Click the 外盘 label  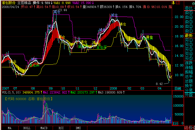pyautogui.click(x=189, y=95)
